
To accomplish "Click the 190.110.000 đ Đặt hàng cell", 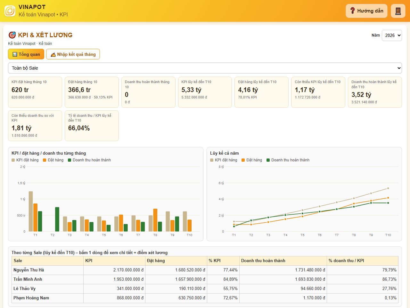I will click(x=176, y=289).
